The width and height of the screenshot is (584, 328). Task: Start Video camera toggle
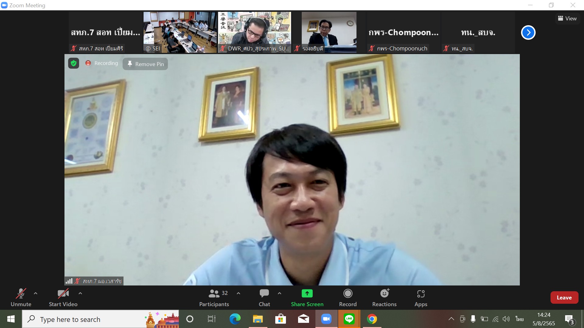[63, 297]
